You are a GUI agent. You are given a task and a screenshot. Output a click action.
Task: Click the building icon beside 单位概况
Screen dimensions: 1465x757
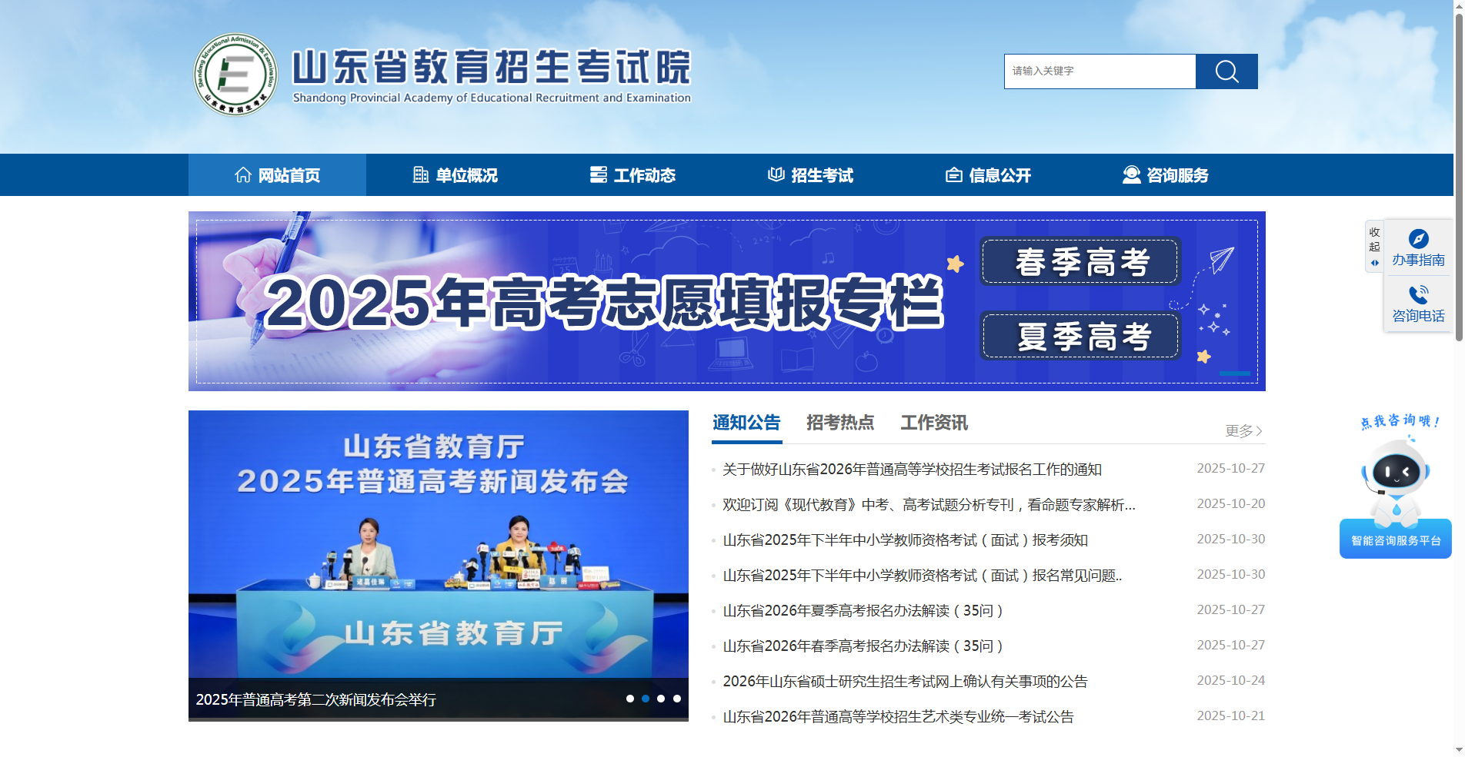(420, 174)
